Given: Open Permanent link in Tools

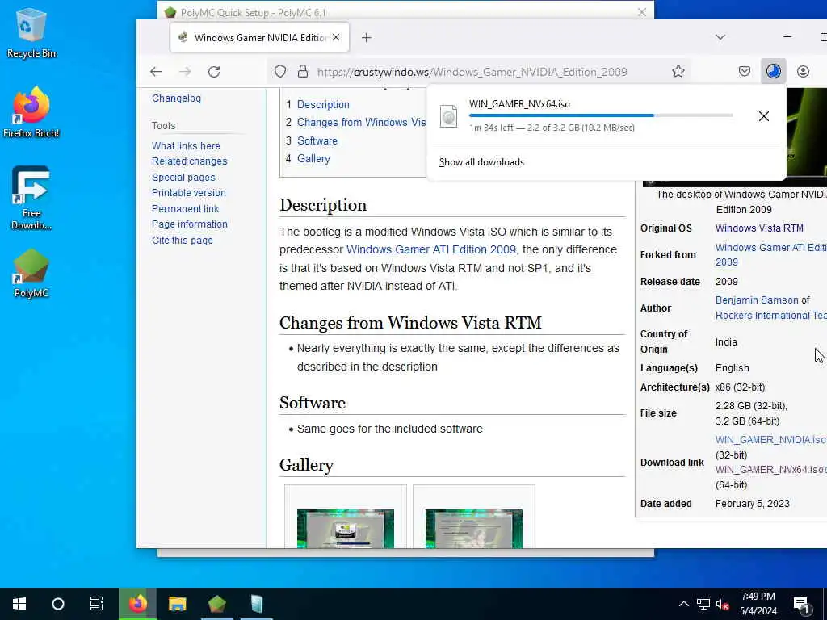Looking at the screenshot, I should pos(185,209).
